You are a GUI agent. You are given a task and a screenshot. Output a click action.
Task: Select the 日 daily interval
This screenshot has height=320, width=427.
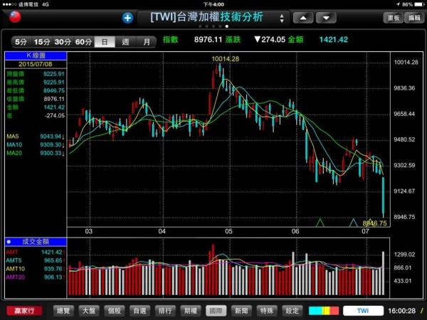point(105,42)
